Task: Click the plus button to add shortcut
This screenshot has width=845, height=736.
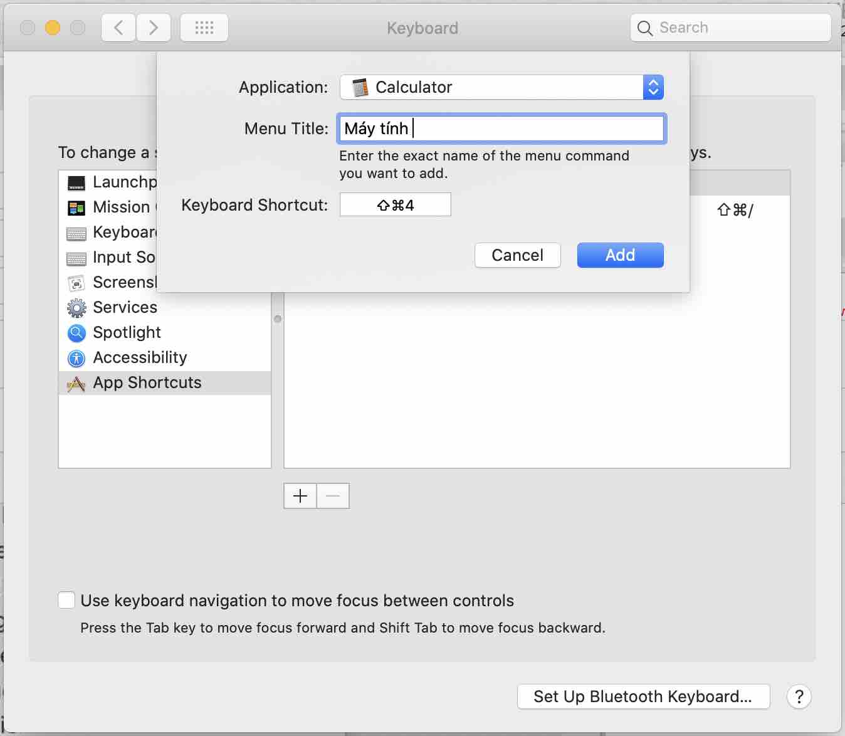Action: pos(300,496)
